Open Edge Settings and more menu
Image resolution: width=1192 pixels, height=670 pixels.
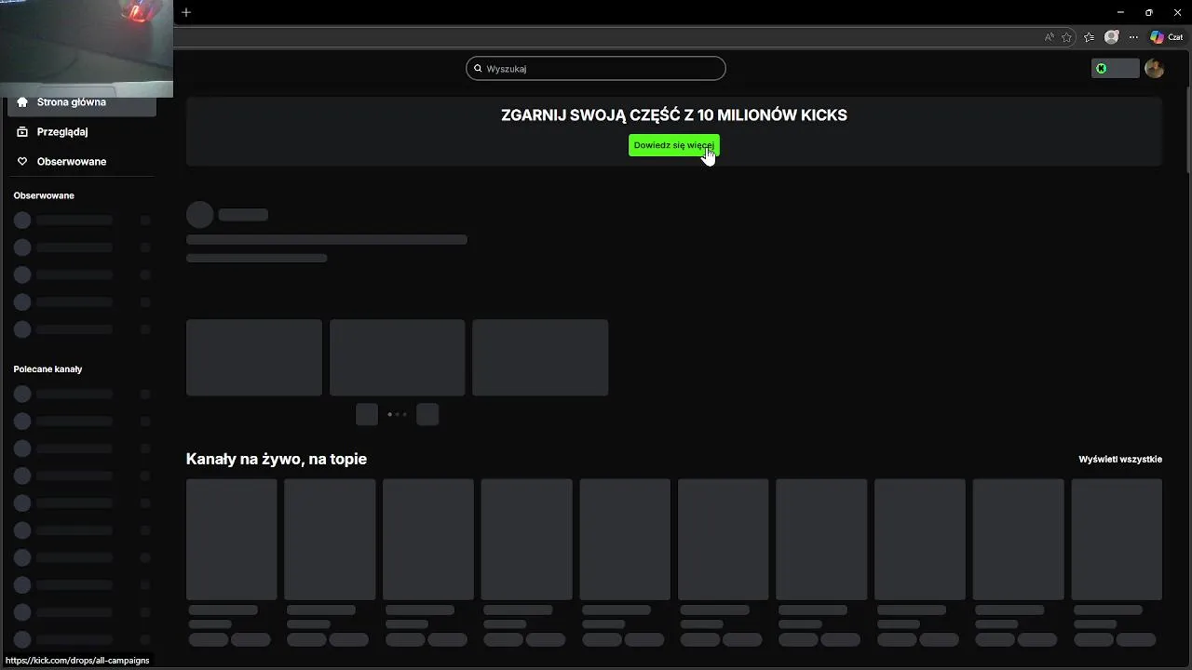click(1133, 37)
